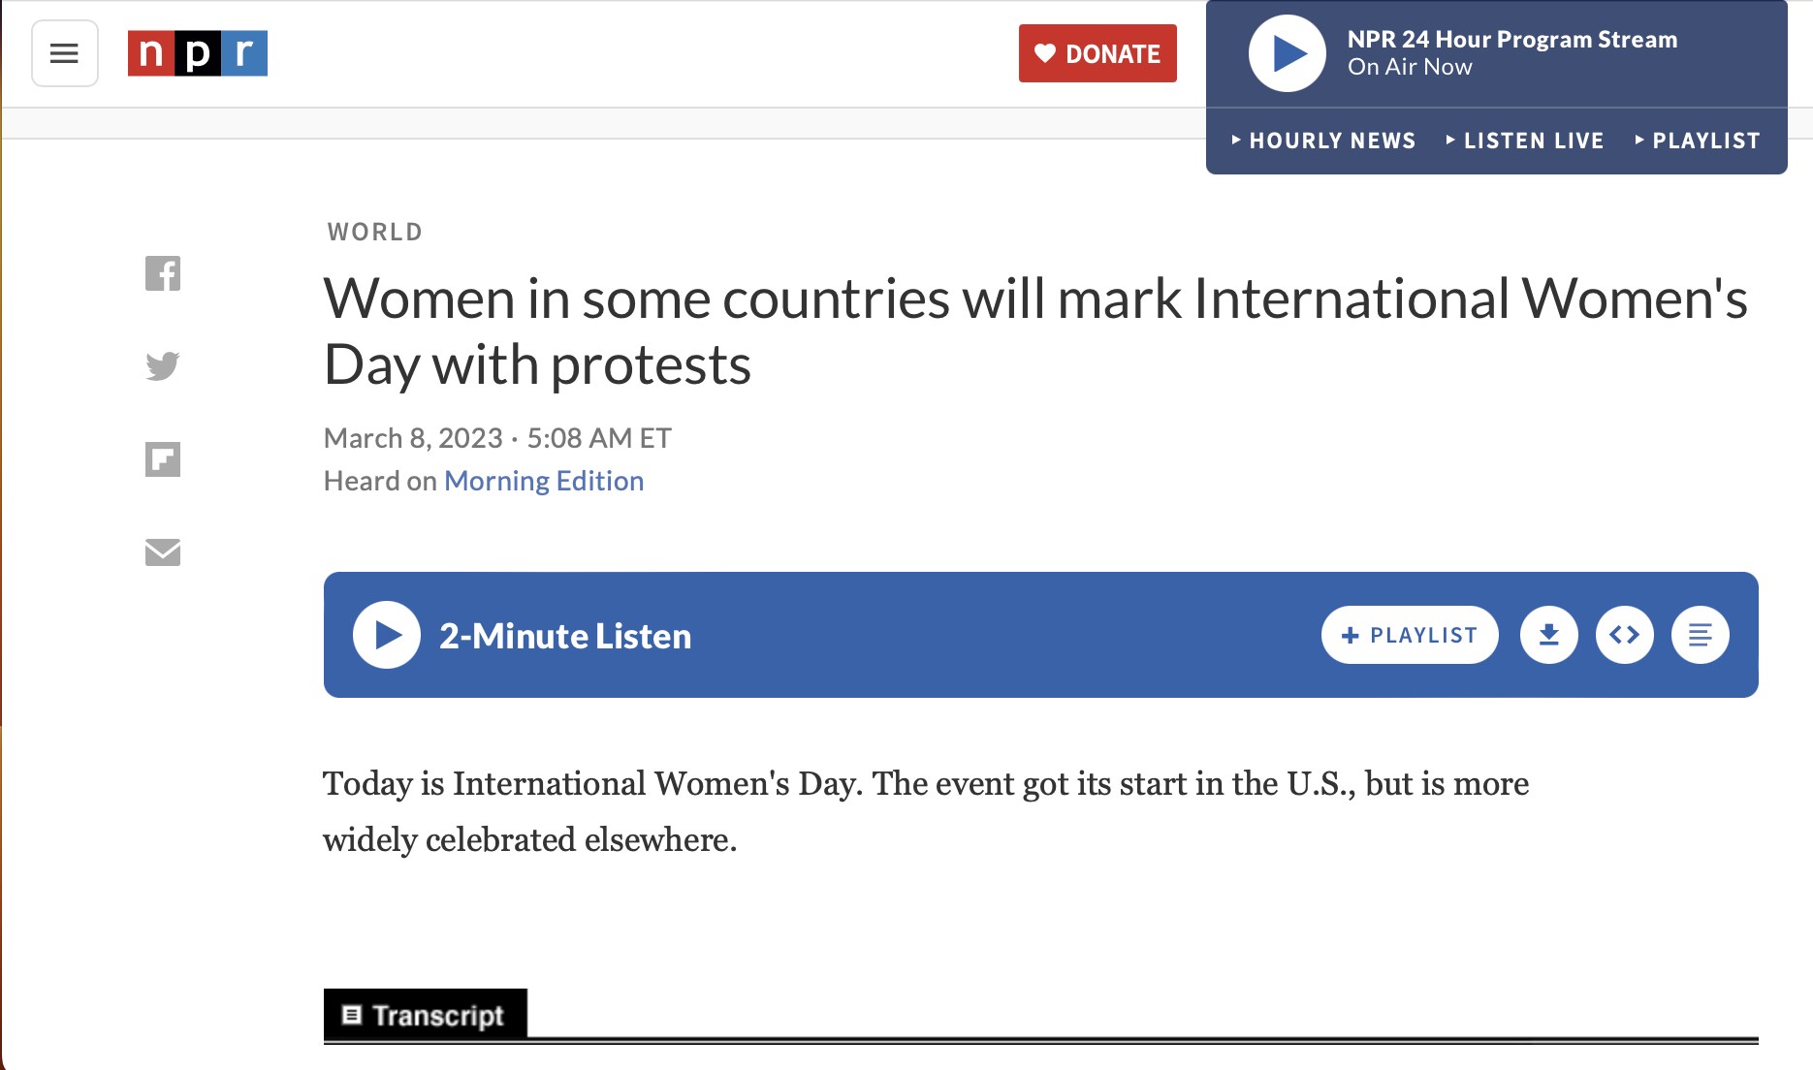This screenshot has height=1070, width=1813.
Task: Add story to playlist
Action: [1410, 635]
